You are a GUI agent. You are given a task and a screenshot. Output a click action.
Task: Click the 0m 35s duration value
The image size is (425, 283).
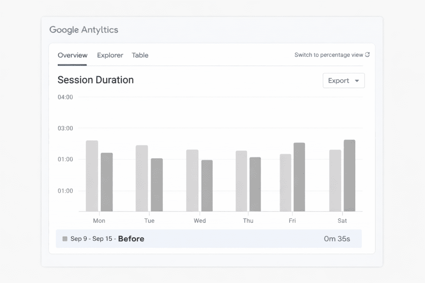point(337,239)
